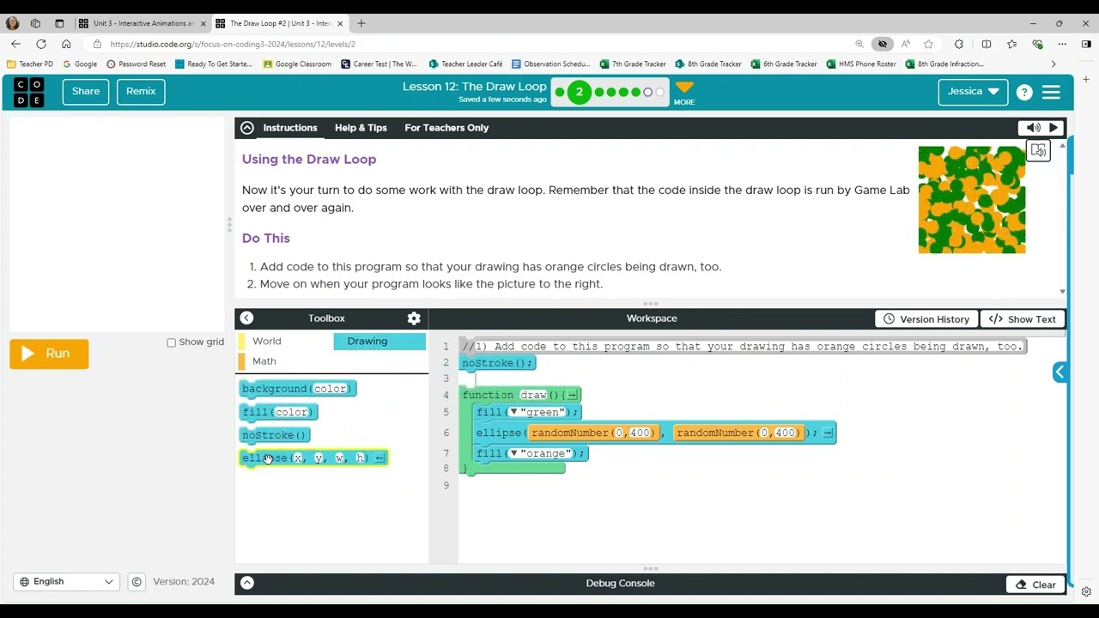The height and width of the screenshot is (618, 1099).
Task: Click the Run button
Action: point(49,354)
